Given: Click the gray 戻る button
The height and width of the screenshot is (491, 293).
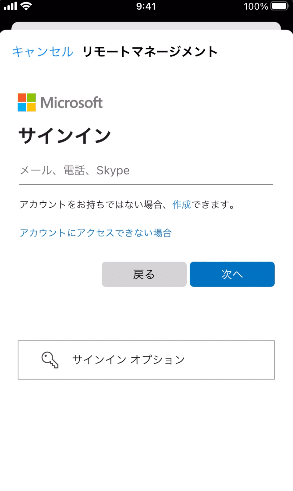Looking at the screenshot, I should (144, 274).
